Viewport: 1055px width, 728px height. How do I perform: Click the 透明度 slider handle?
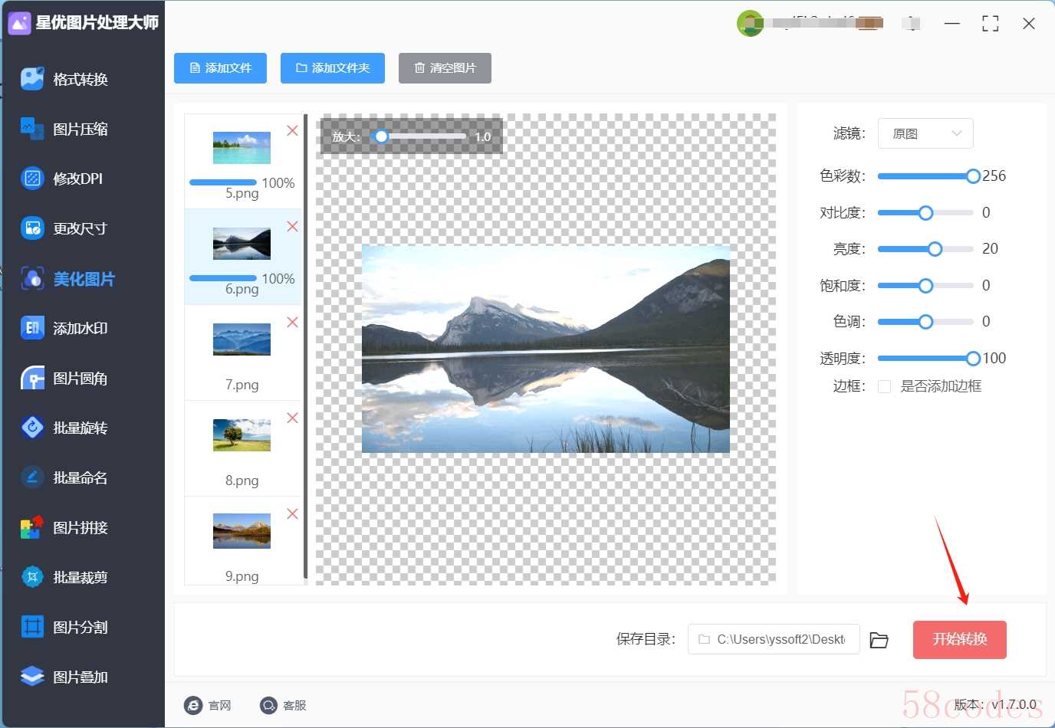pyautogui.click(x=973, y=358)
